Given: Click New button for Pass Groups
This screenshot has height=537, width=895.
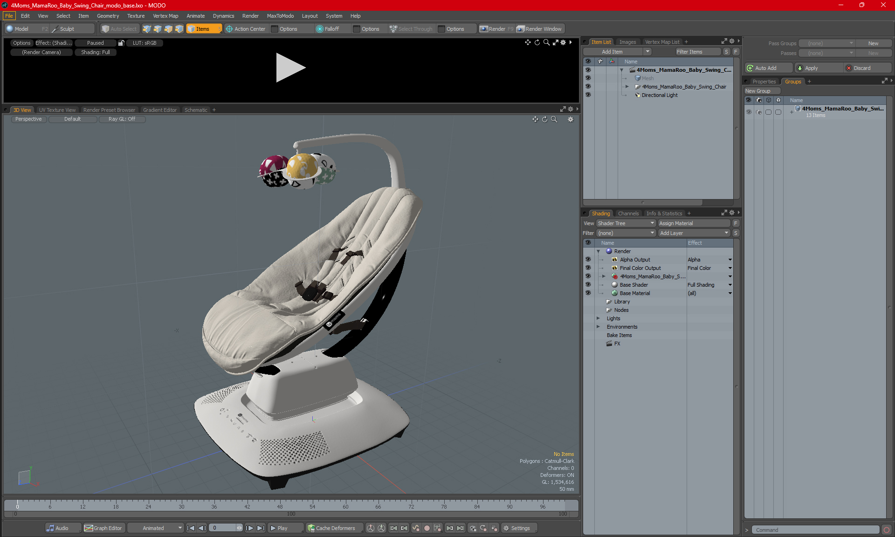Looking at the screenshot, I should pos(873,43).
